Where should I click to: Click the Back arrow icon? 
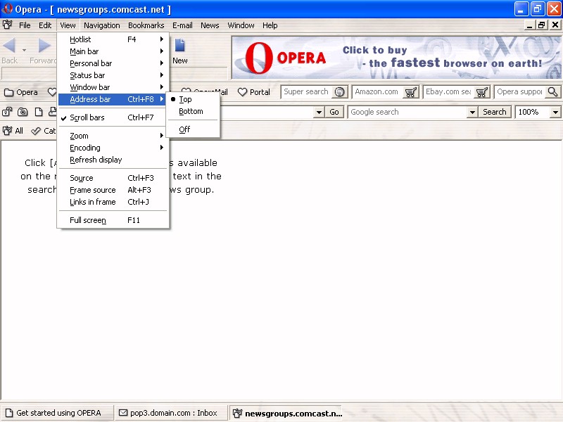coord(10,46)
